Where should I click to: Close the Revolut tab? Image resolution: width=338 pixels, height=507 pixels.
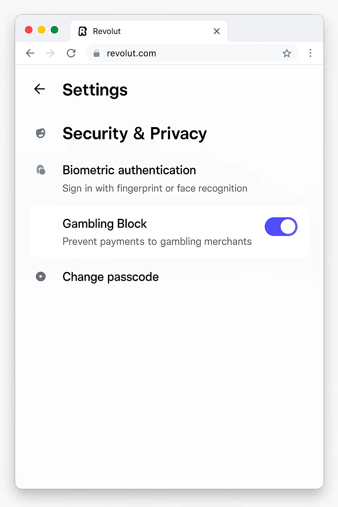[x=217, y=31]
